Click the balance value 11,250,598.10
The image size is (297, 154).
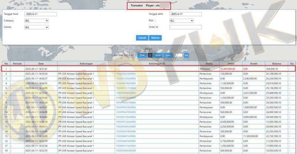click(x=274, y=141)
